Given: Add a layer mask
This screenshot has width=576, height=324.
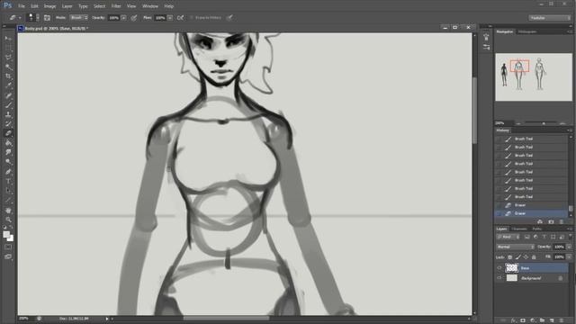Looking at the screenshot, I should (523, 320).
